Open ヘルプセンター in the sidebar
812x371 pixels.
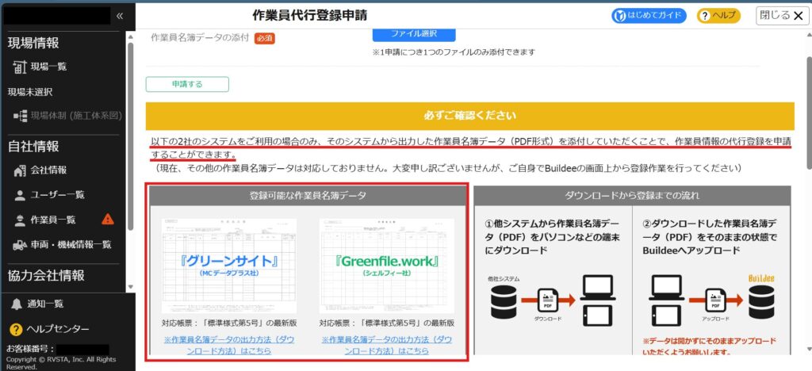(58, 329)
